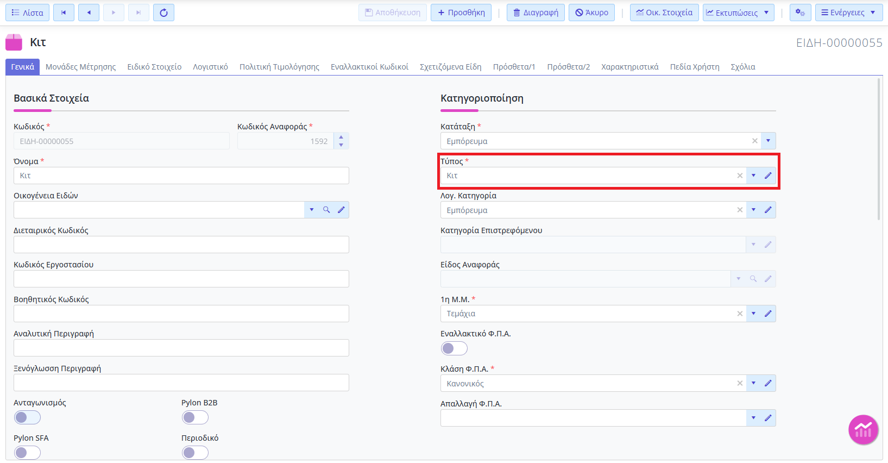Open the Πολιτική Τιμολόγησης tab
This screenshot has width=888, height=463.
coord(279,67)
